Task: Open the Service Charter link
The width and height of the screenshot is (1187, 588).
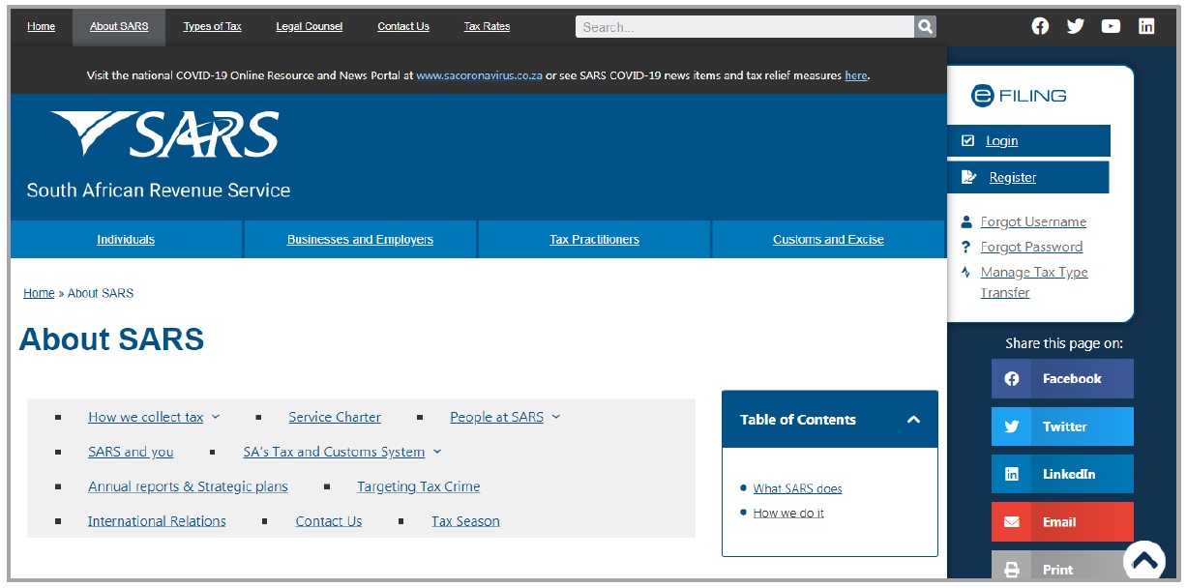Action: (x=335, y=417)
